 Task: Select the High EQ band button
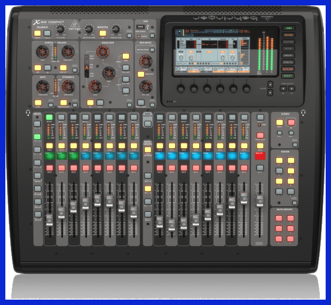tap(126, 56)
